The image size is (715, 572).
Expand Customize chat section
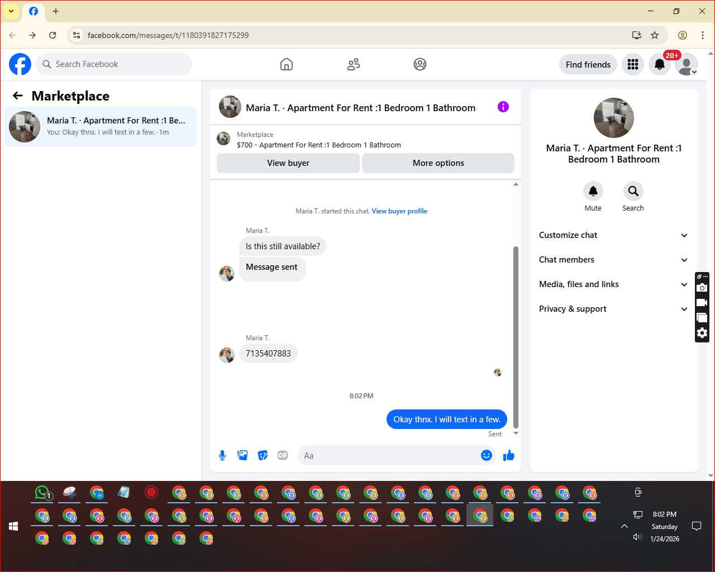[613, 235]
